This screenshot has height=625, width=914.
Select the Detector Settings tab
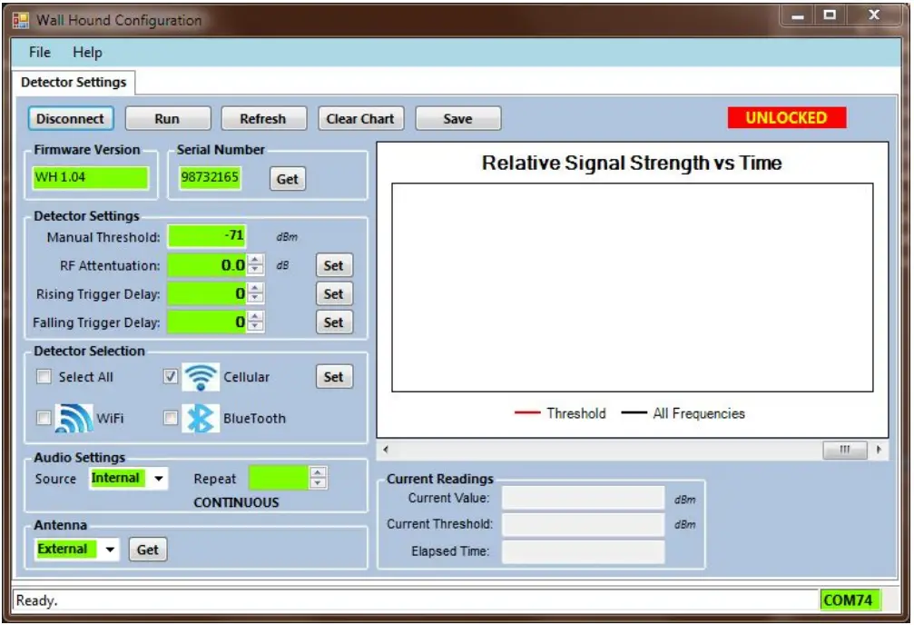pyautogui.click(x=75, y=82)
